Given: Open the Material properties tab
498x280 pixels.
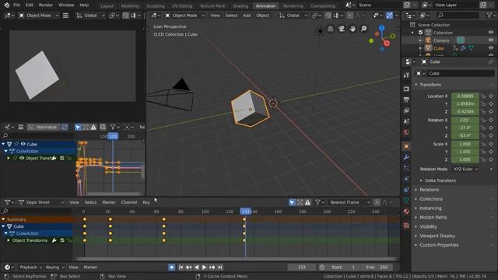Looking at the screenshot, I should 406,212.
